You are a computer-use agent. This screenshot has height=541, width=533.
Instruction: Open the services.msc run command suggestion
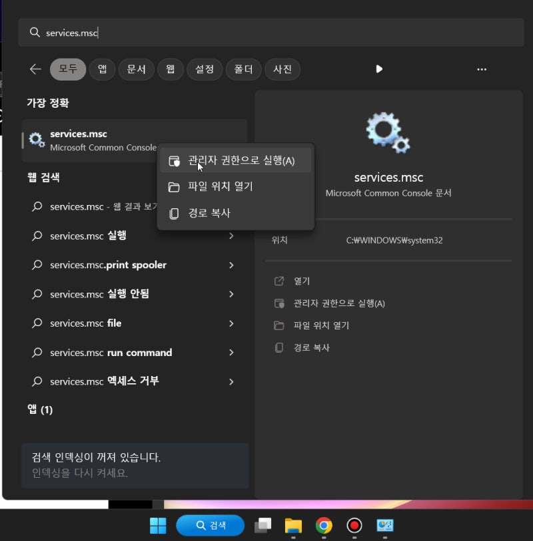[111, 352]
